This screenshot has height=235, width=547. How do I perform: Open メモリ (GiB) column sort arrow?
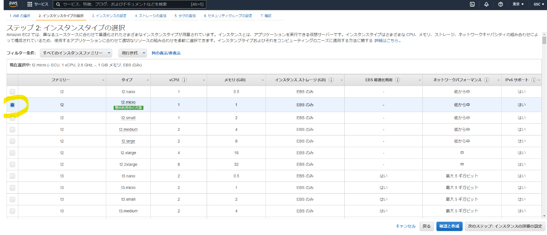(x=263, y=80)
